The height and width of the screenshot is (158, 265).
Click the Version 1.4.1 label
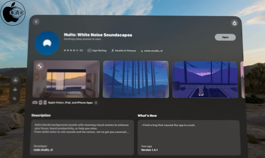coord(149,150)
